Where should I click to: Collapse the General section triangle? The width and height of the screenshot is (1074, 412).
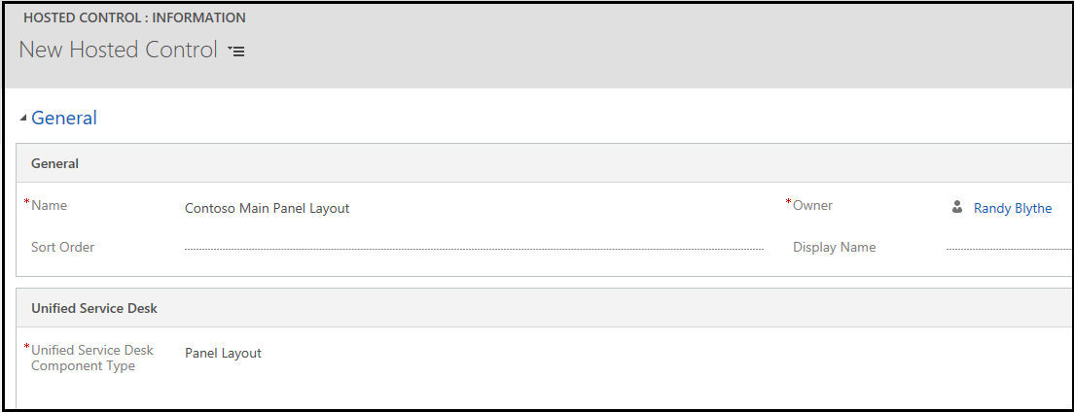(x=23, y=119)
